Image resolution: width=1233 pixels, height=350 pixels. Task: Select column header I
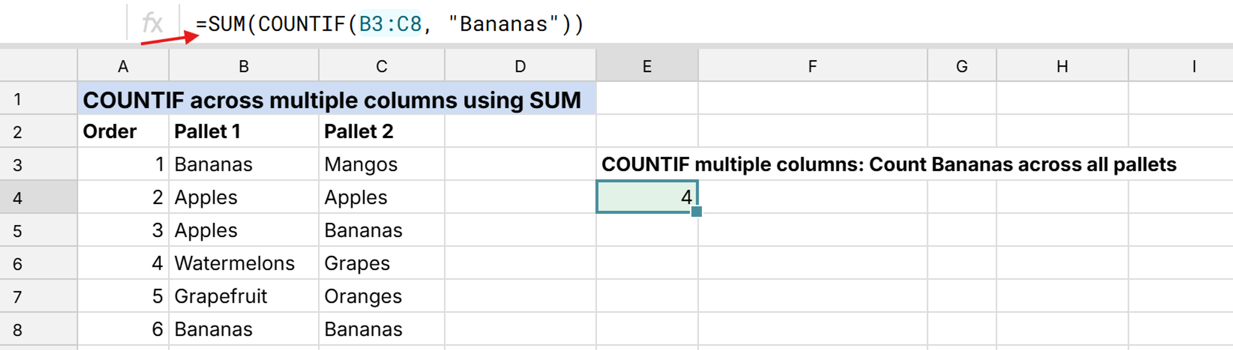tap(1193, 66)
